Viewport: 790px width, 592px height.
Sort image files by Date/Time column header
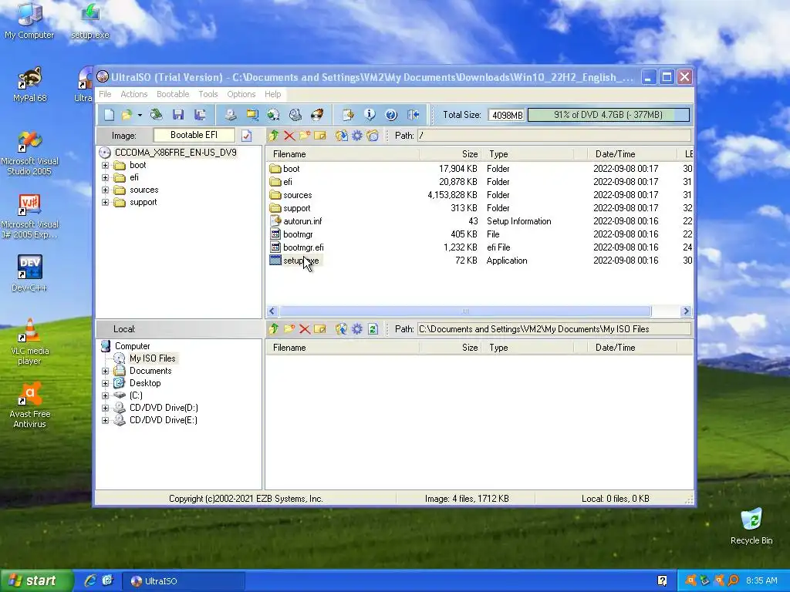pos(633,154)
